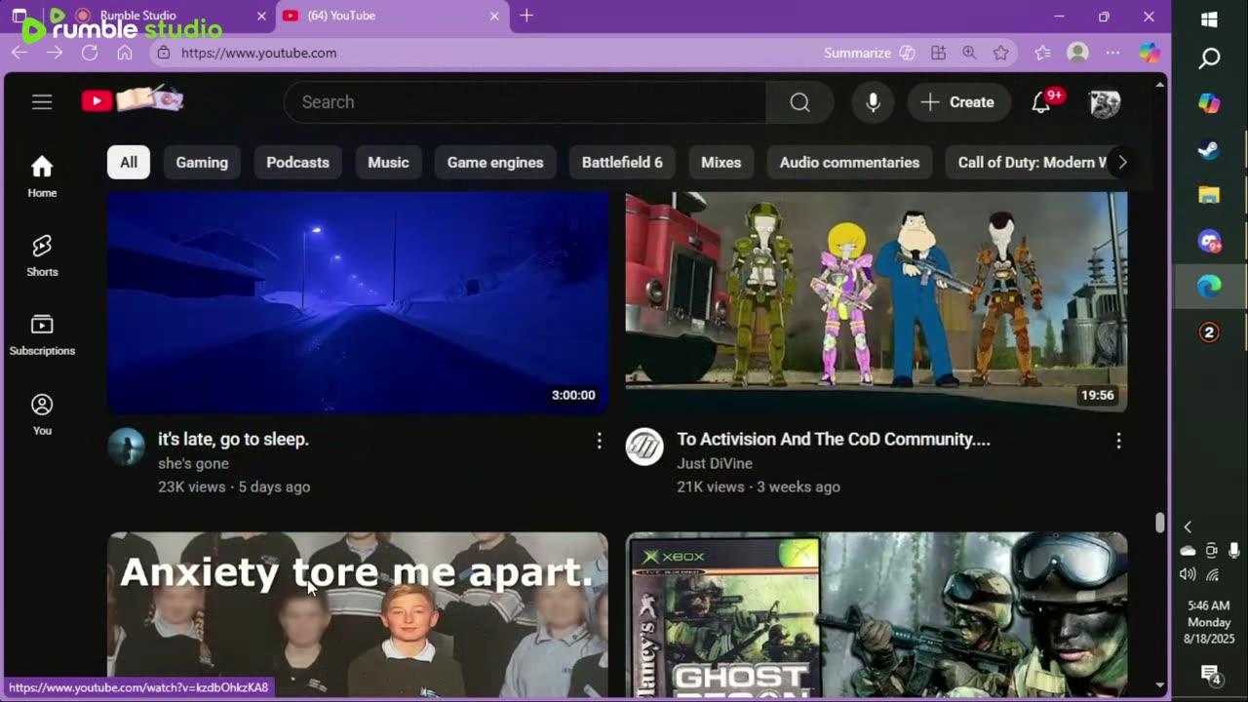Open video title "it's late, go to sleep."
1248x702 pixels.
(x=233, y=440)
